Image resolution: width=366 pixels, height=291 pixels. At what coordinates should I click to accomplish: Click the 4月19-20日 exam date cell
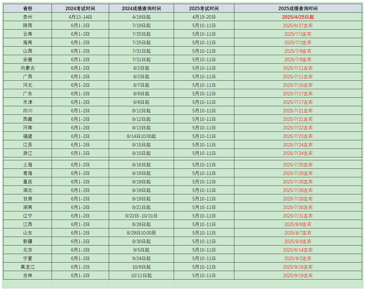[204, 17]
